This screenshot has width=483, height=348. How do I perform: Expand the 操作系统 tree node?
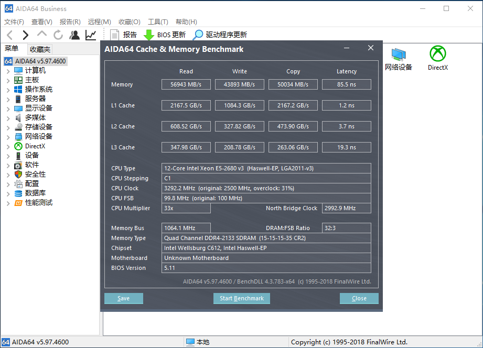[x=8, y=90]
